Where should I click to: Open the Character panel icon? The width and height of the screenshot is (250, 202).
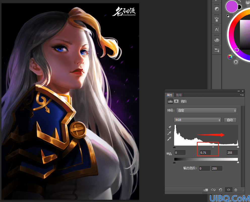click(x=217, y=29)
